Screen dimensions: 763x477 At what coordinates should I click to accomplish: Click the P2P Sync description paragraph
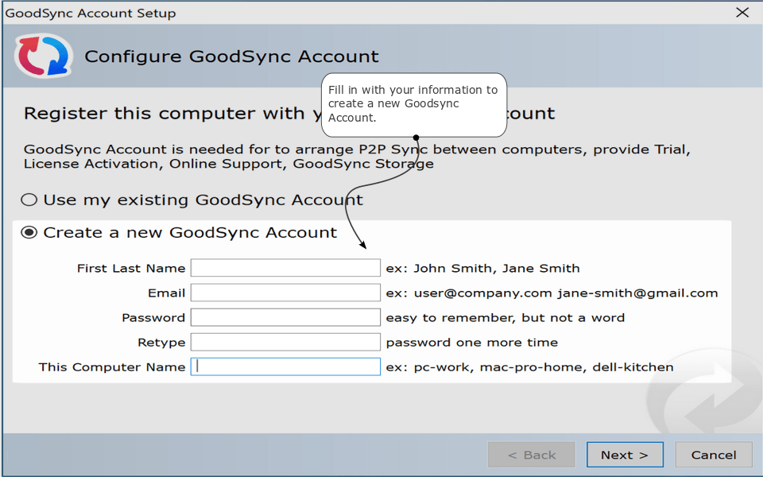pos(357,157)
